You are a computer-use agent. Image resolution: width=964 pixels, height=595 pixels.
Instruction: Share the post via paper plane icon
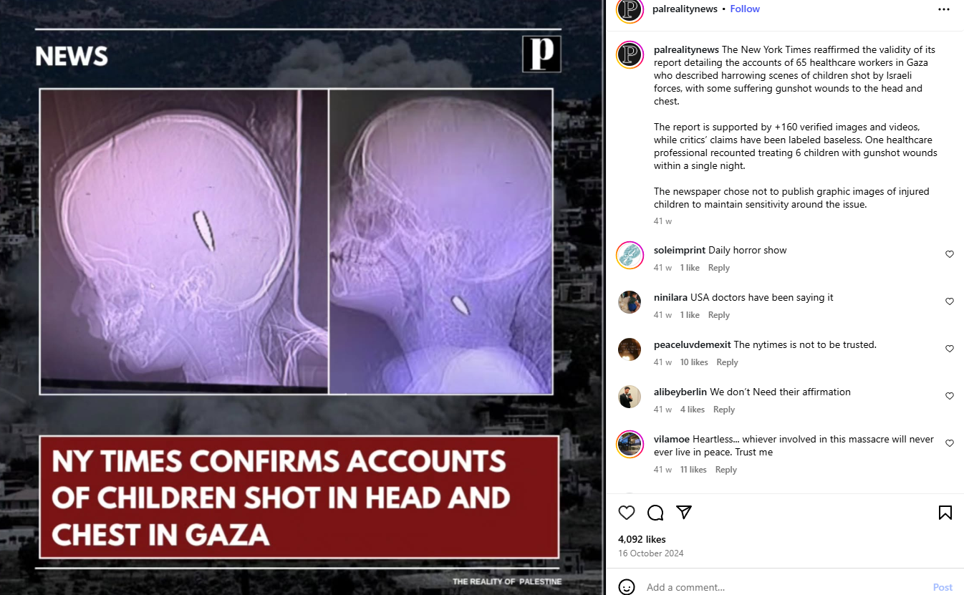coord(684,513)
